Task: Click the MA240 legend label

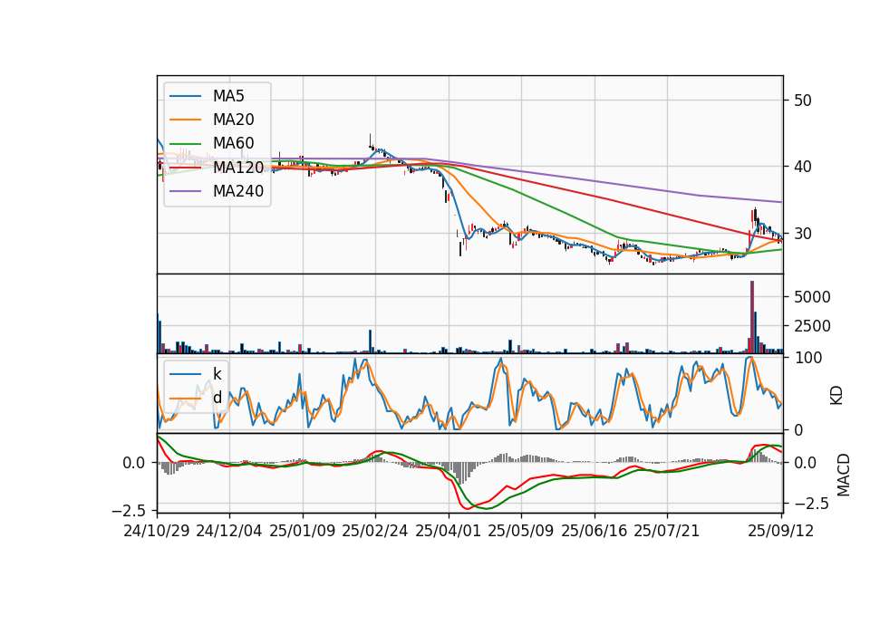Action: (x=238, y=191)
